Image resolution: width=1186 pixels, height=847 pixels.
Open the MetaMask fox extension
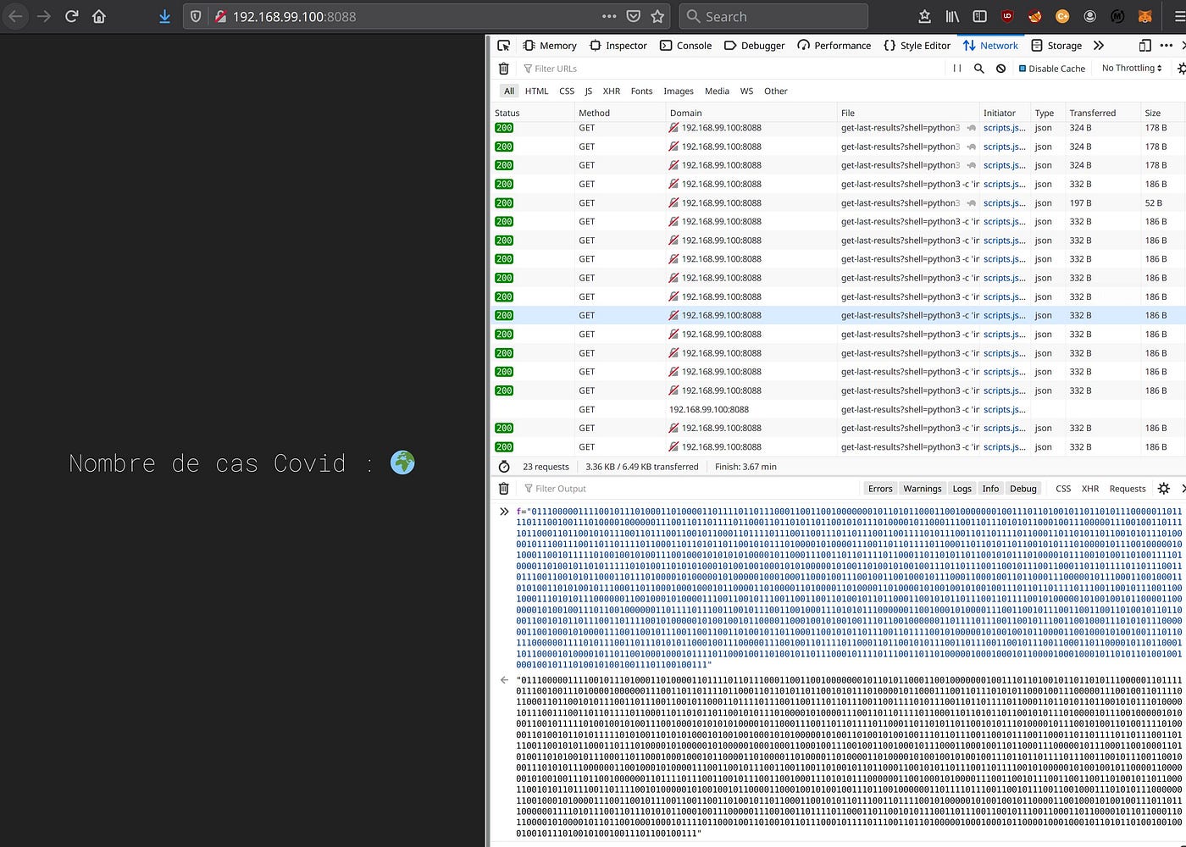coord(1144,16)
